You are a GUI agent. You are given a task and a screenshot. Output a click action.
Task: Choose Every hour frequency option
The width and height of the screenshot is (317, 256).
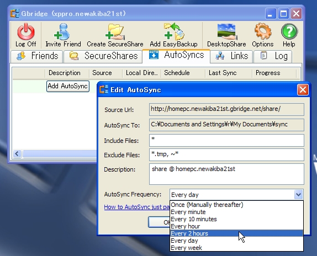(236, 226)
